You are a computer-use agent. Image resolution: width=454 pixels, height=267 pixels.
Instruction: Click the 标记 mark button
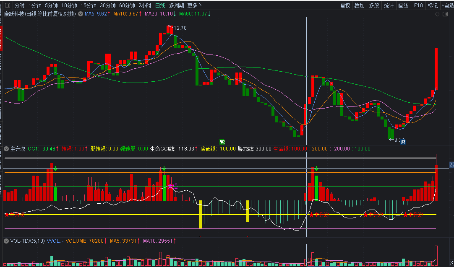point(433,5)
